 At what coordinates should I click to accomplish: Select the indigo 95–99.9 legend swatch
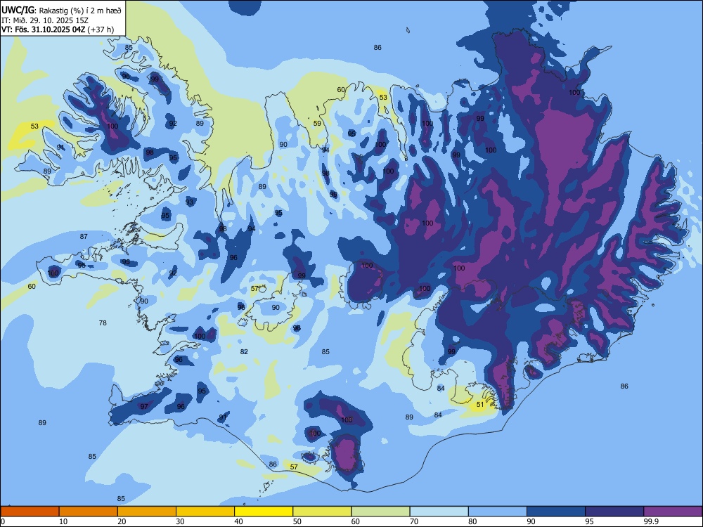point(614,512)
